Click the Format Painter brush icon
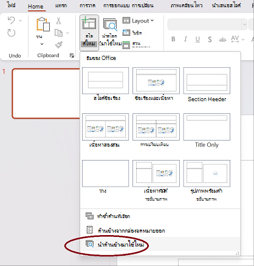 coord(59,45)
